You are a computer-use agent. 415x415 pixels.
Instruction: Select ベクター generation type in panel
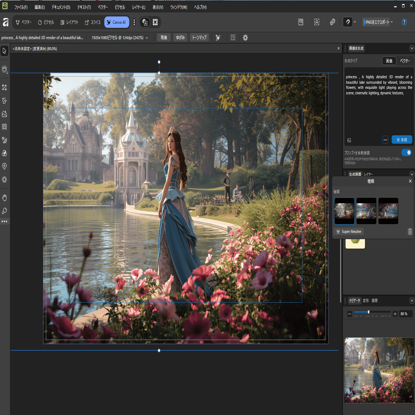coord(405,61)
